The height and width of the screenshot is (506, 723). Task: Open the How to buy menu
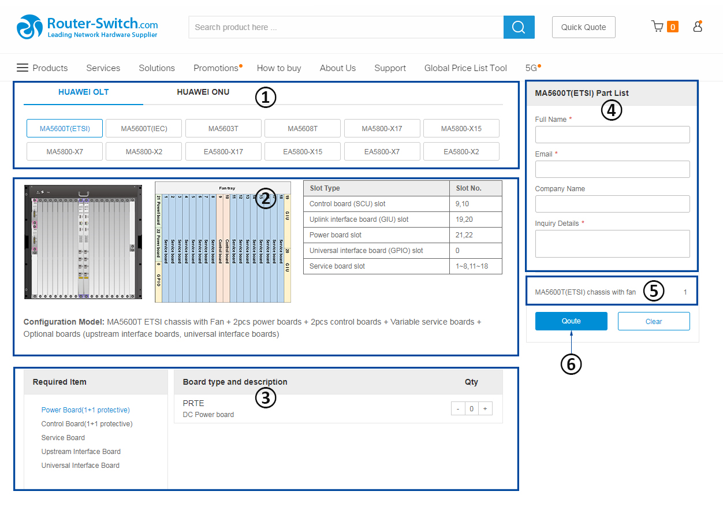coord(279,68)
